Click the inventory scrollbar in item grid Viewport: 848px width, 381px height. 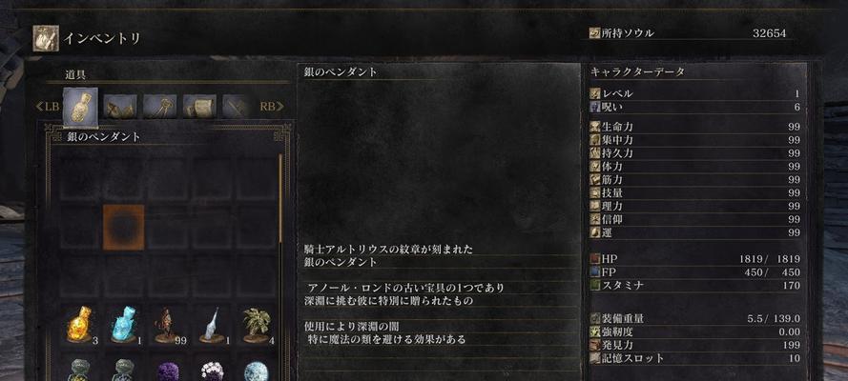tap(280, 198)
